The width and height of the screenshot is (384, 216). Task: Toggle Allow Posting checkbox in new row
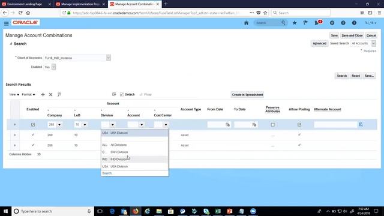coord(299,125)
